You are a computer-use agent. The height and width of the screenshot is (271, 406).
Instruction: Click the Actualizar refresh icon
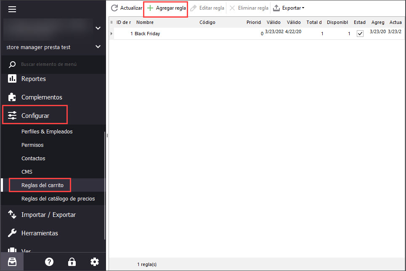[114, 8]
